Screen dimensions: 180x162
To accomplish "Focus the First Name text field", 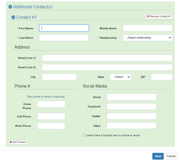I will click(x=64, y=28).
